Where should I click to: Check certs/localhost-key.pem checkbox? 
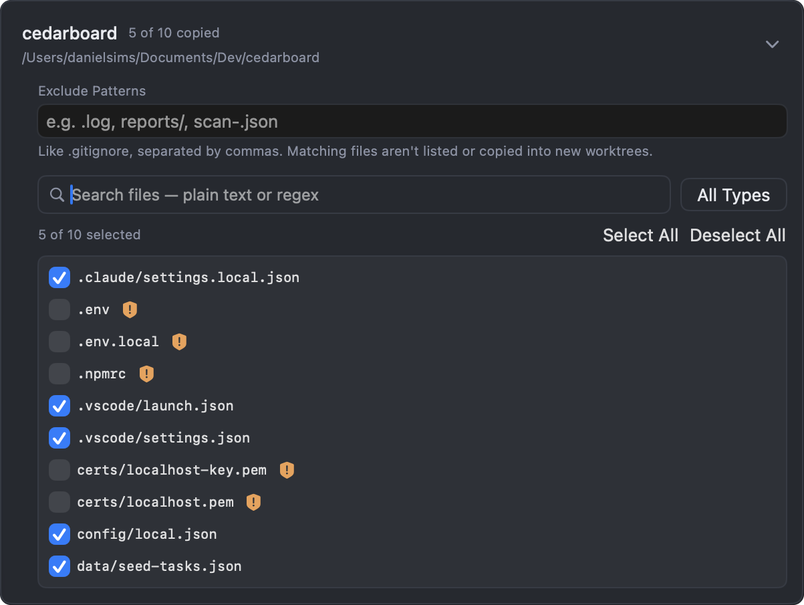coord(59,470)
